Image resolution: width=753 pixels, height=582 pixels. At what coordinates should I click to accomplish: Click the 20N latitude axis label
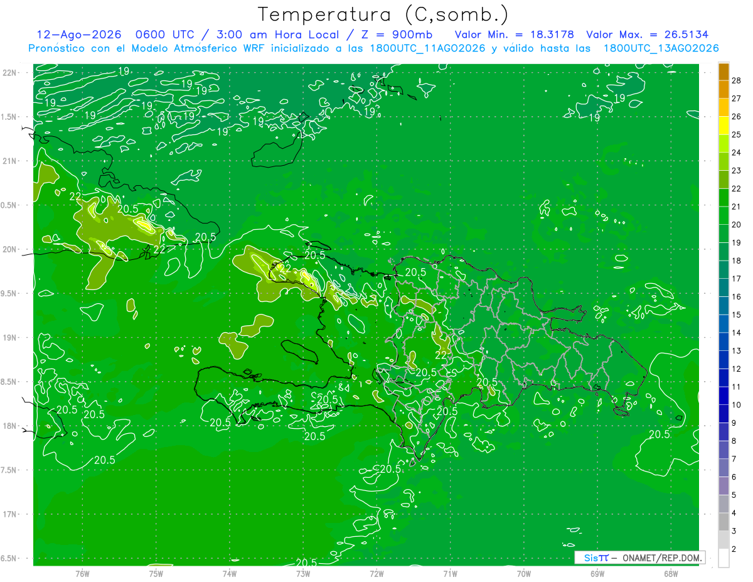pos(9,249)
